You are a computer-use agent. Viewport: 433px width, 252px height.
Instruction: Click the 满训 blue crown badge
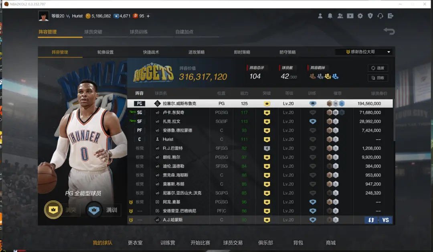tap(94, 210)
